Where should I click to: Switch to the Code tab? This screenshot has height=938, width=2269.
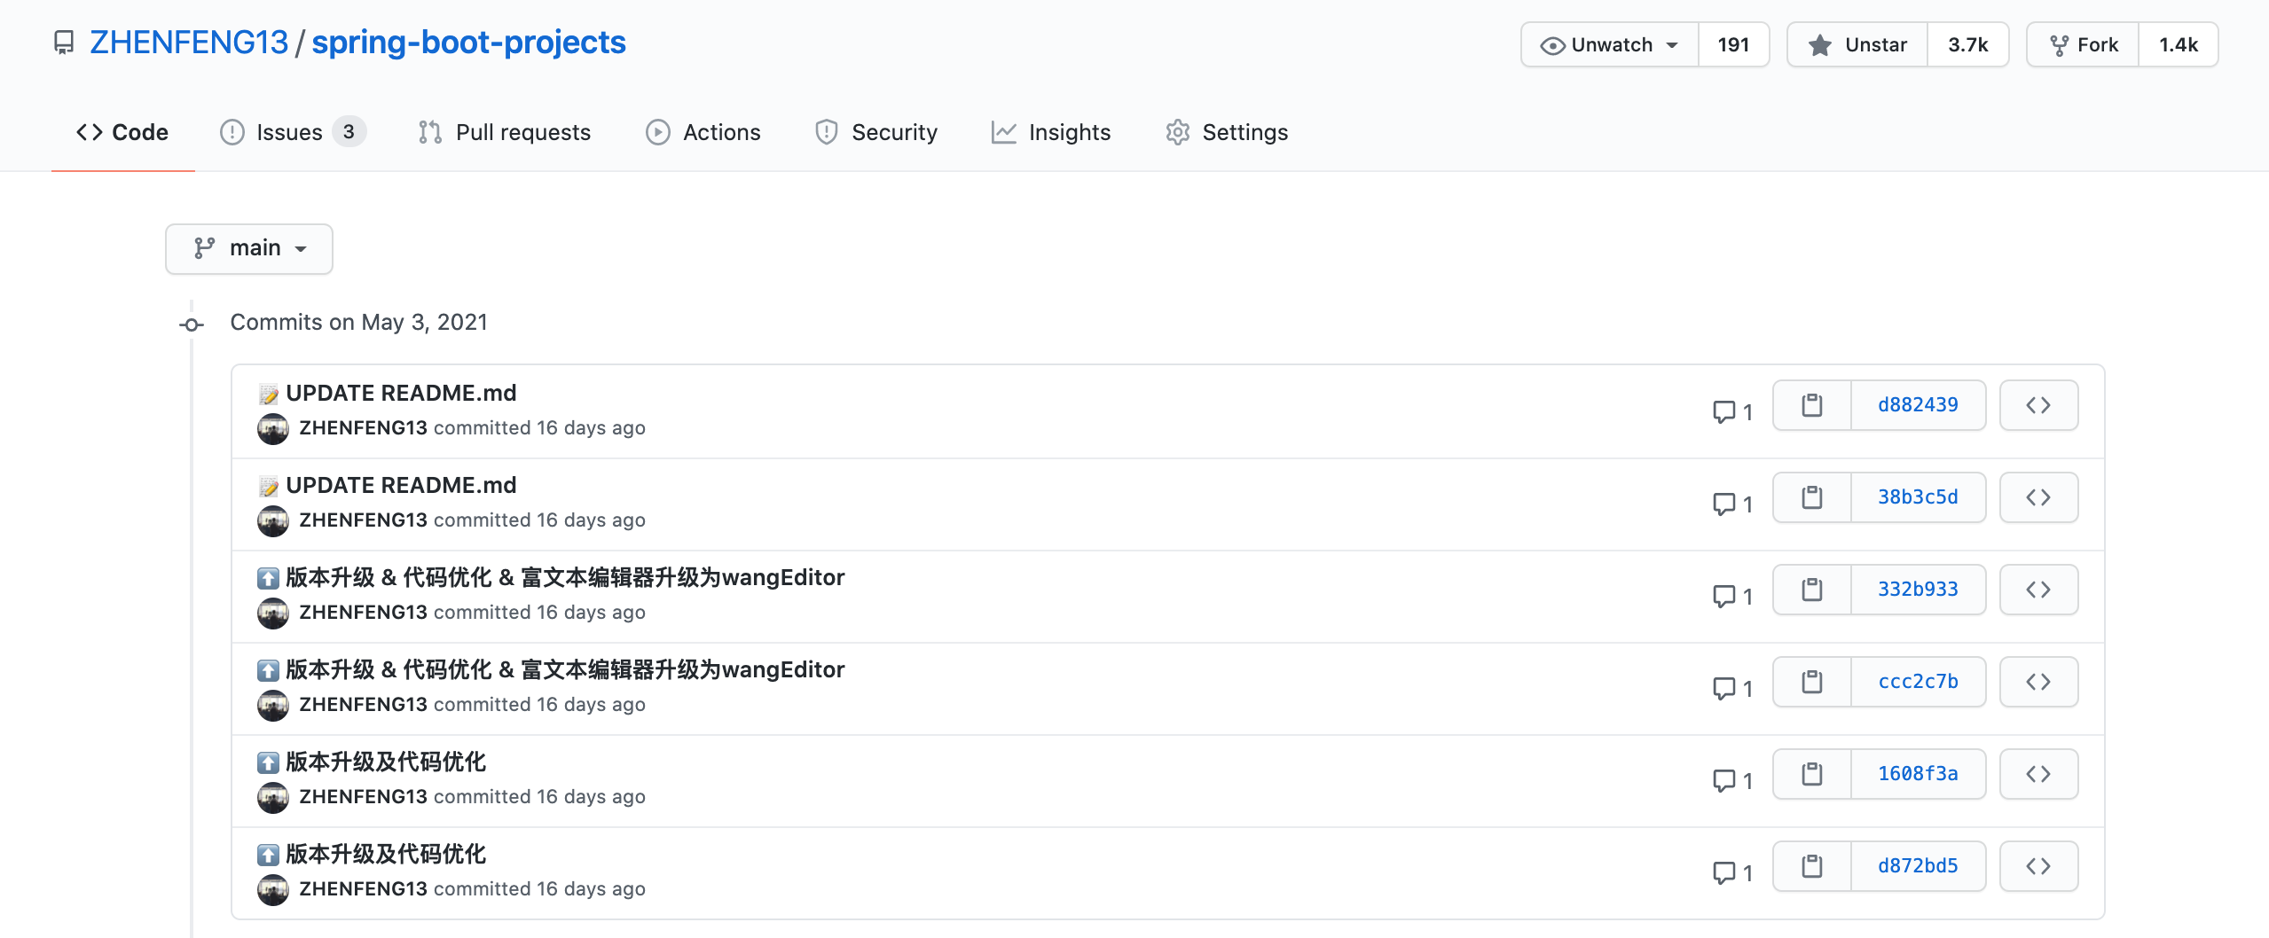pos(122,132)
